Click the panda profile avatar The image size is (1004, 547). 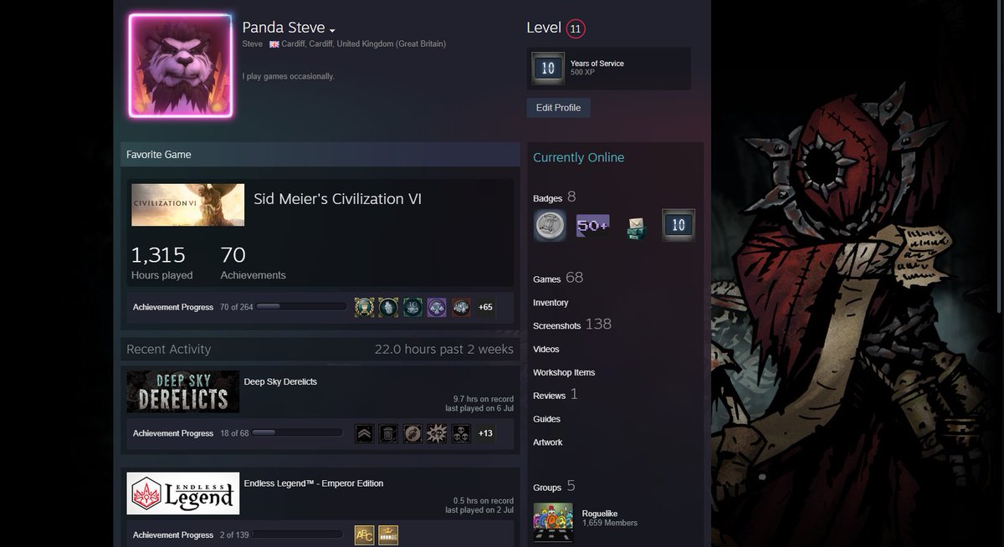pos(181,65)
